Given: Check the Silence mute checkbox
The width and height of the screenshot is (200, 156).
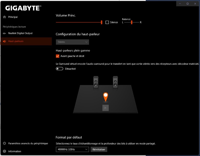Looking at the screenshot, I should point(107,22).
